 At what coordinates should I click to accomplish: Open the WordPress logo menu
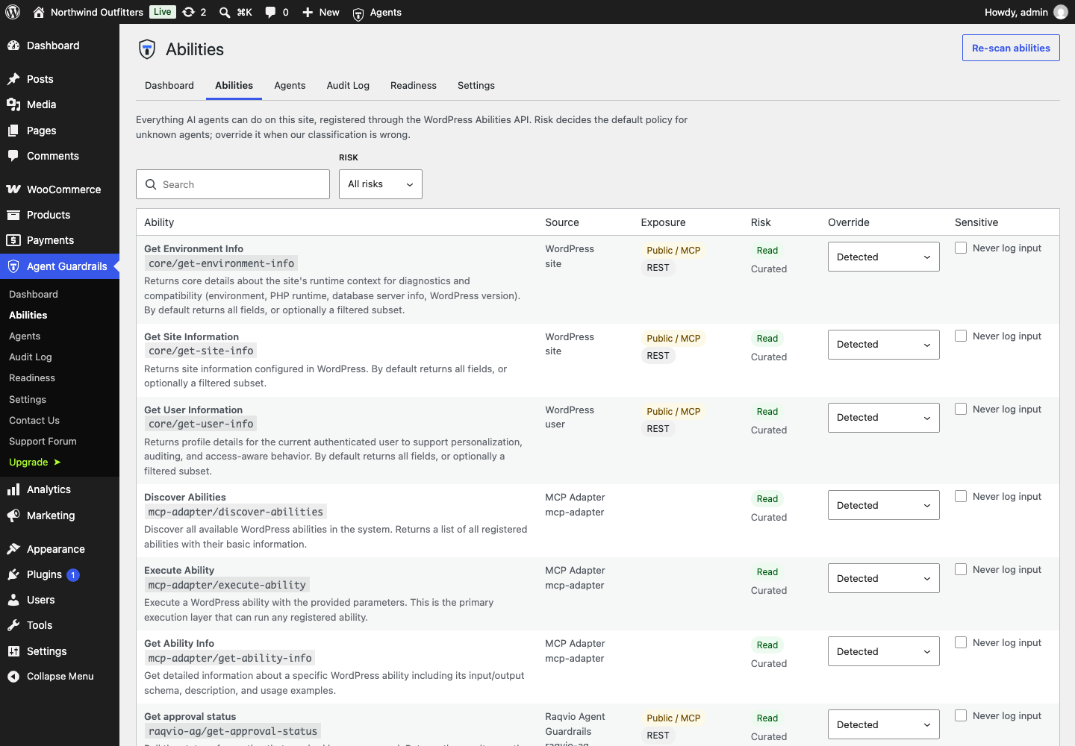pos(13,12)
